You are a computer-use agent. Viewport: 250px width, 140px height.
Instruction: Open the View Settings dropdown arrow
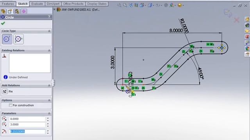point(183,5)
